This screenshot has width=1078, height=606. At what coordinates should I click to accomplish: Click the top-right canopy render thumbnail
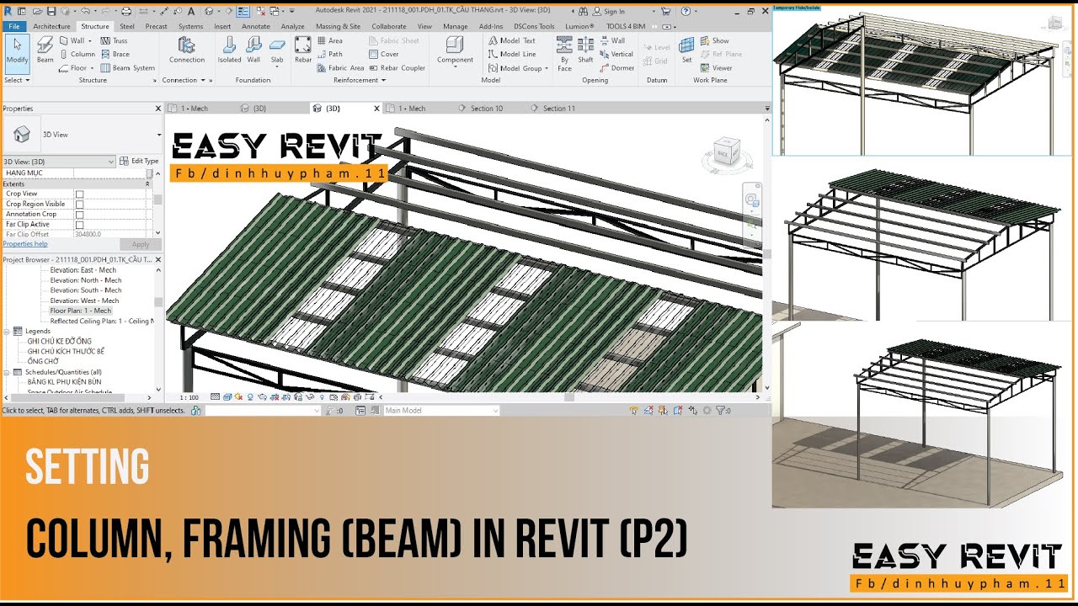pos(921,81)
